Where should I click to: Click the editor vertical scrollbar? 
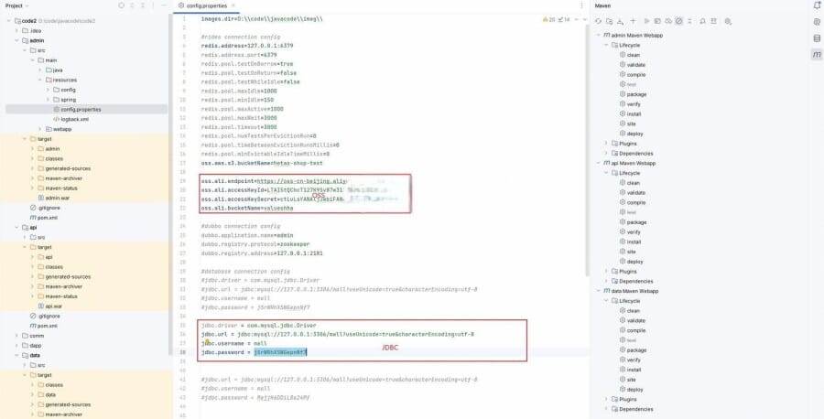tap(587, 137)
